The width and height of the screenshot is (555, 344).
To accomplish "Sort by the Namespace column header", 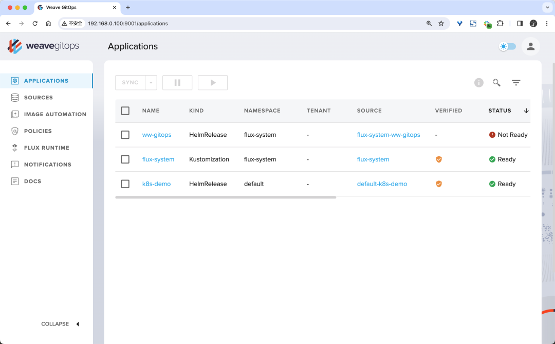I will [262, 111].
